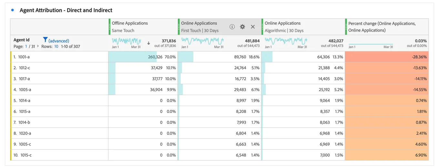Screen dimensions: 435x168
Task: Click the green handle of Percent change column
Action: pyautogui.click(x=346, y=27)
